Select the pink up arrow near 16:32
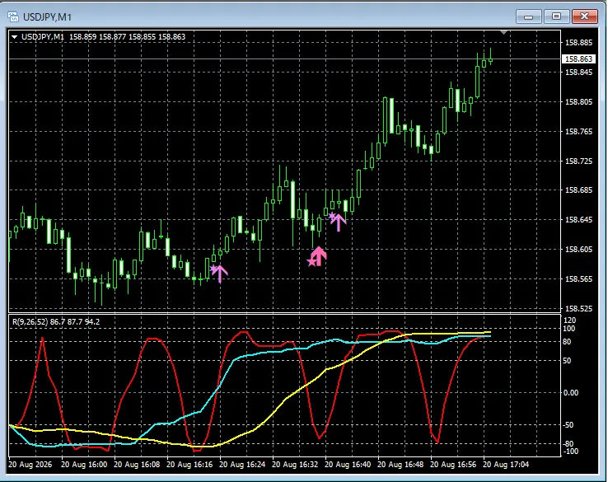The image size is (608, 482). 319,256
